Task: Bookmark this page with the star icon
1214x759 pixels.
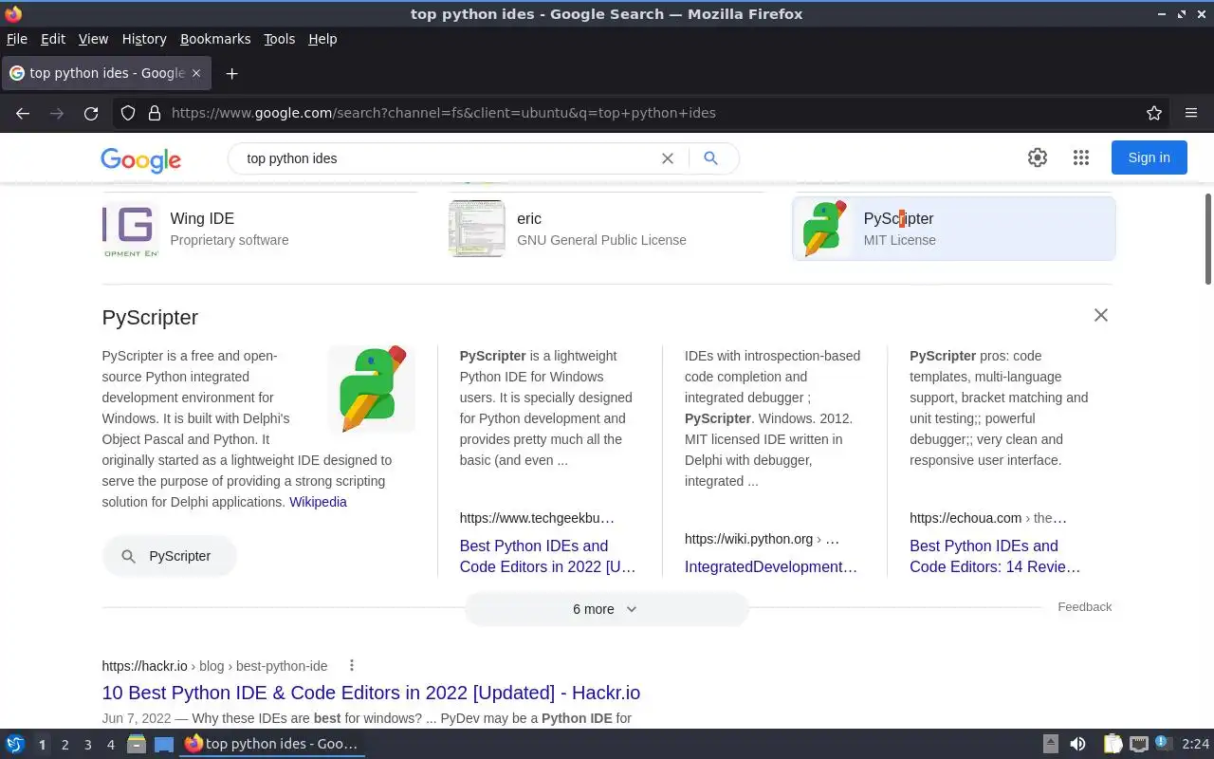Action: point(1154,113)
